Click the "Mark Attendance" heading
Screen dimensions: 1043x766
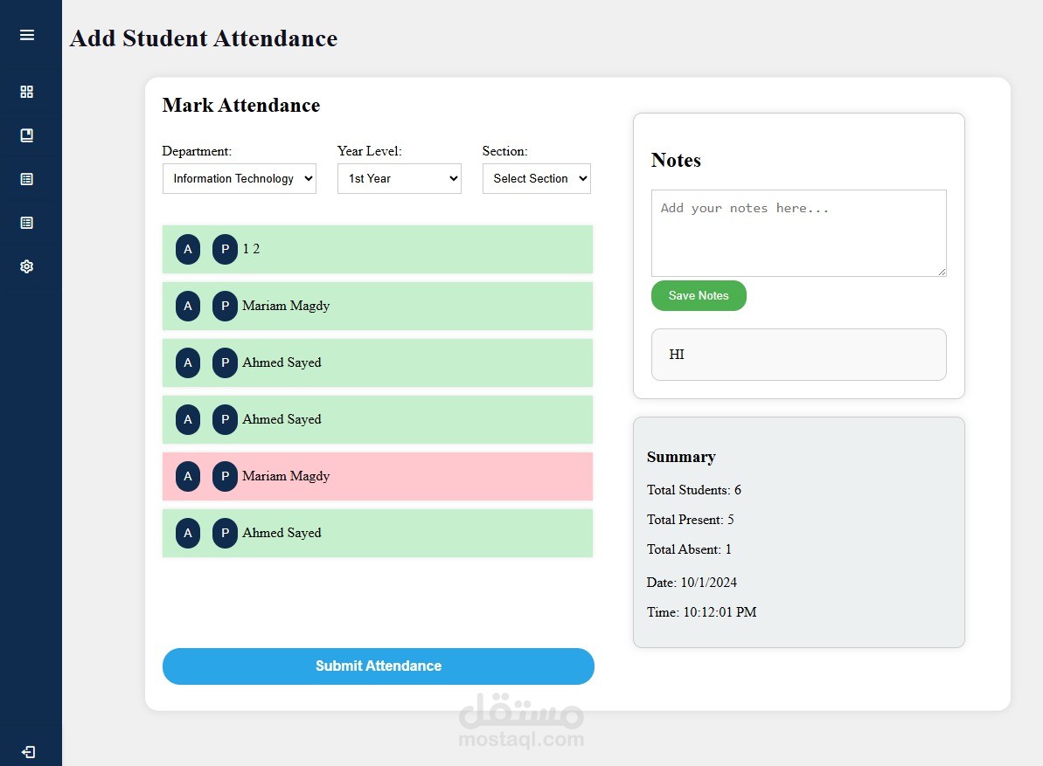pos(241,105)
